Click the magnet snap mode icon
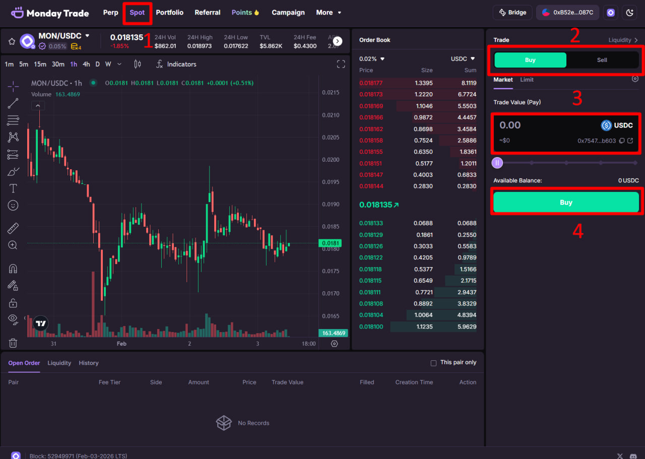The height and width of the screenshot is (459, 645). [13, 269]
